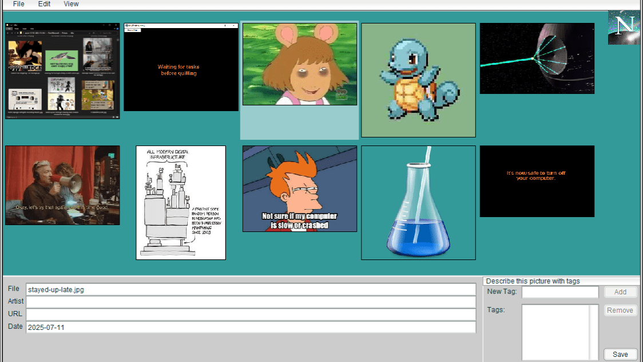Open the File menu

click(x=19, y=4)
